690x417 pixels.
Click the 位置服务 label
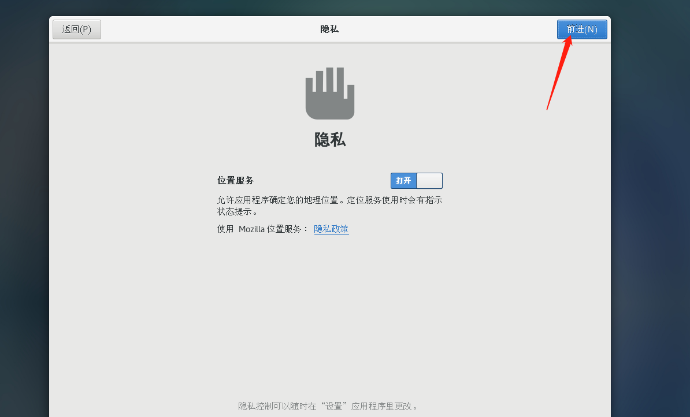click(x=235, y=180)
